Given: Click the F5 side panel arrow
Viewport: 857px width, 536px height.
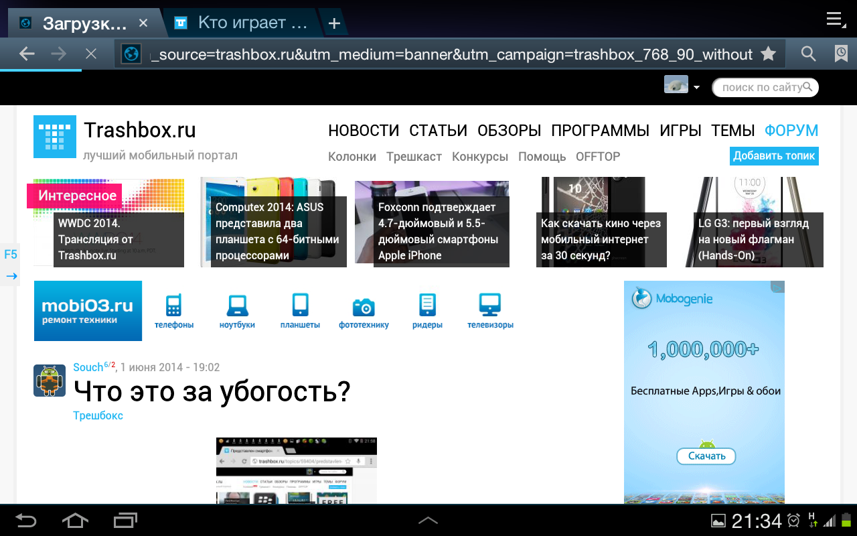Looking at the screenshot, I should 11,275.
